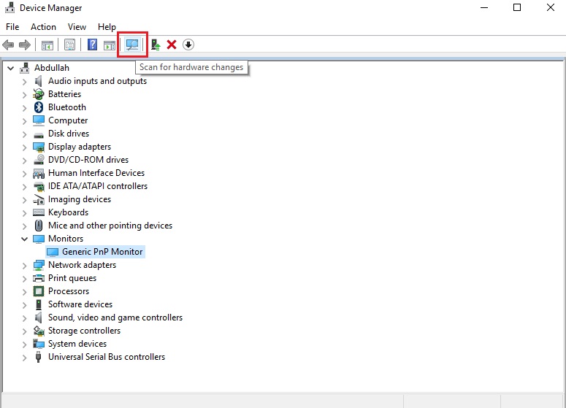Click the Disk drives category icon
566x408 pixels.
[x=39, y=135]
